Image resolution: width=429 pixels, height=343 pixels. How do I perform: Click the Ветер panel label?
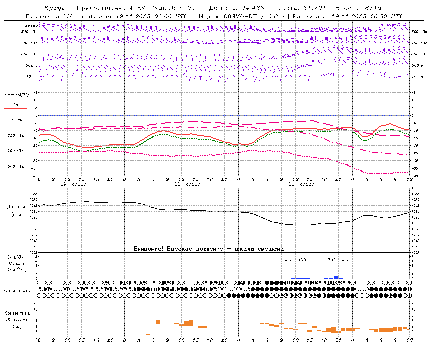(x=31, y=25)
